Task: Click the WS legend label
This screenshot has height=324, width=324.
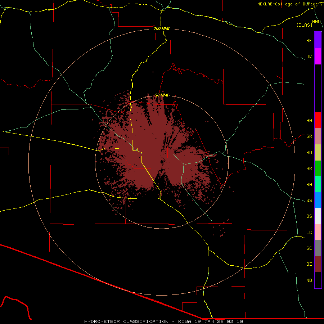Action: point(309,201)
